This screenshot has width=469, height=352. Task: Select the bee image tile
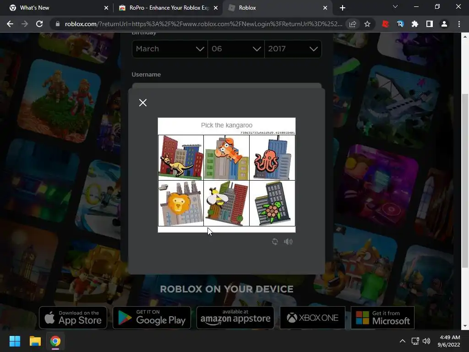[x=226, y=203]
